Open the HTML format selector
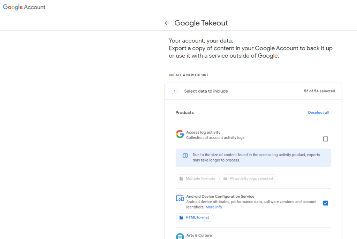 click(194, 217)
